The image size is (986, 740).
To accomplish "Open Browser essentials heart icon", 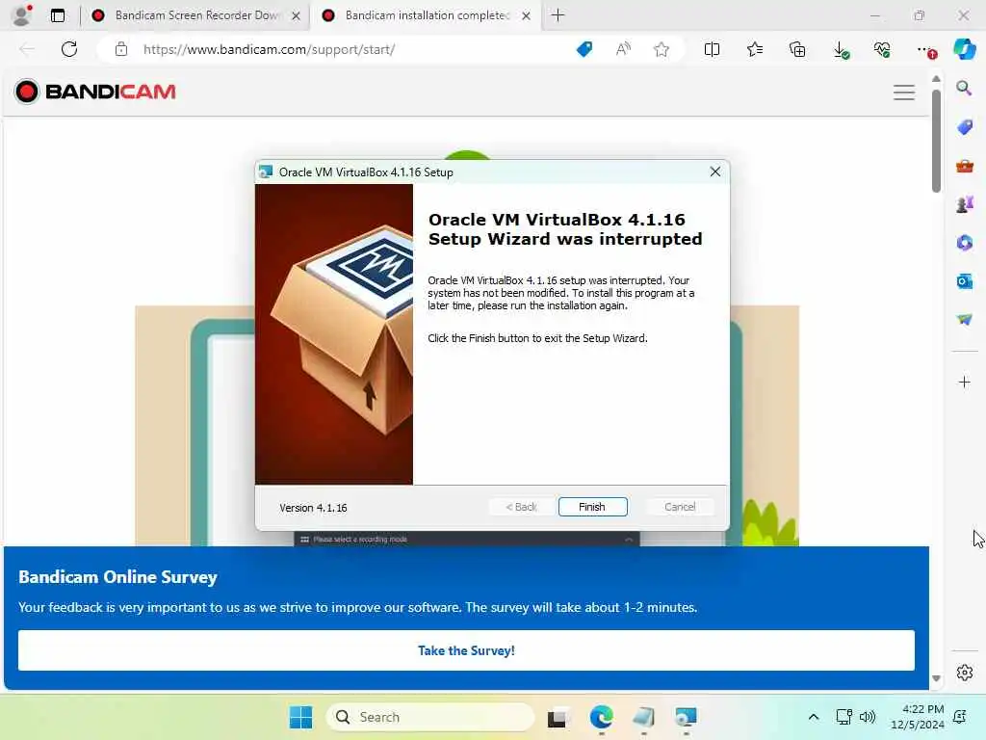I will pyautogui.click(x=882, y=49).
